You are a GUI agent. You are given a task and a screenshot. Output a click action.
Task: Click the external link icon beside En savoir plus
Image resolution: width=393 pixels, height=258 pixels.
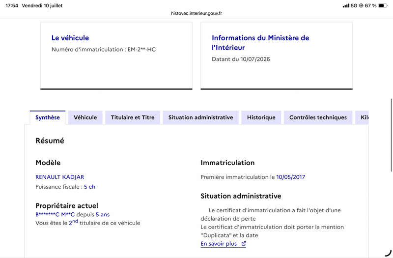pos(244,243)
